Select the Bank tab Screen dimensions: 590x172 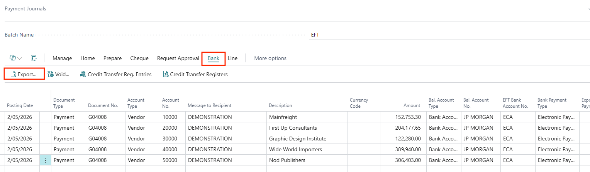click(x=214, y=58)
